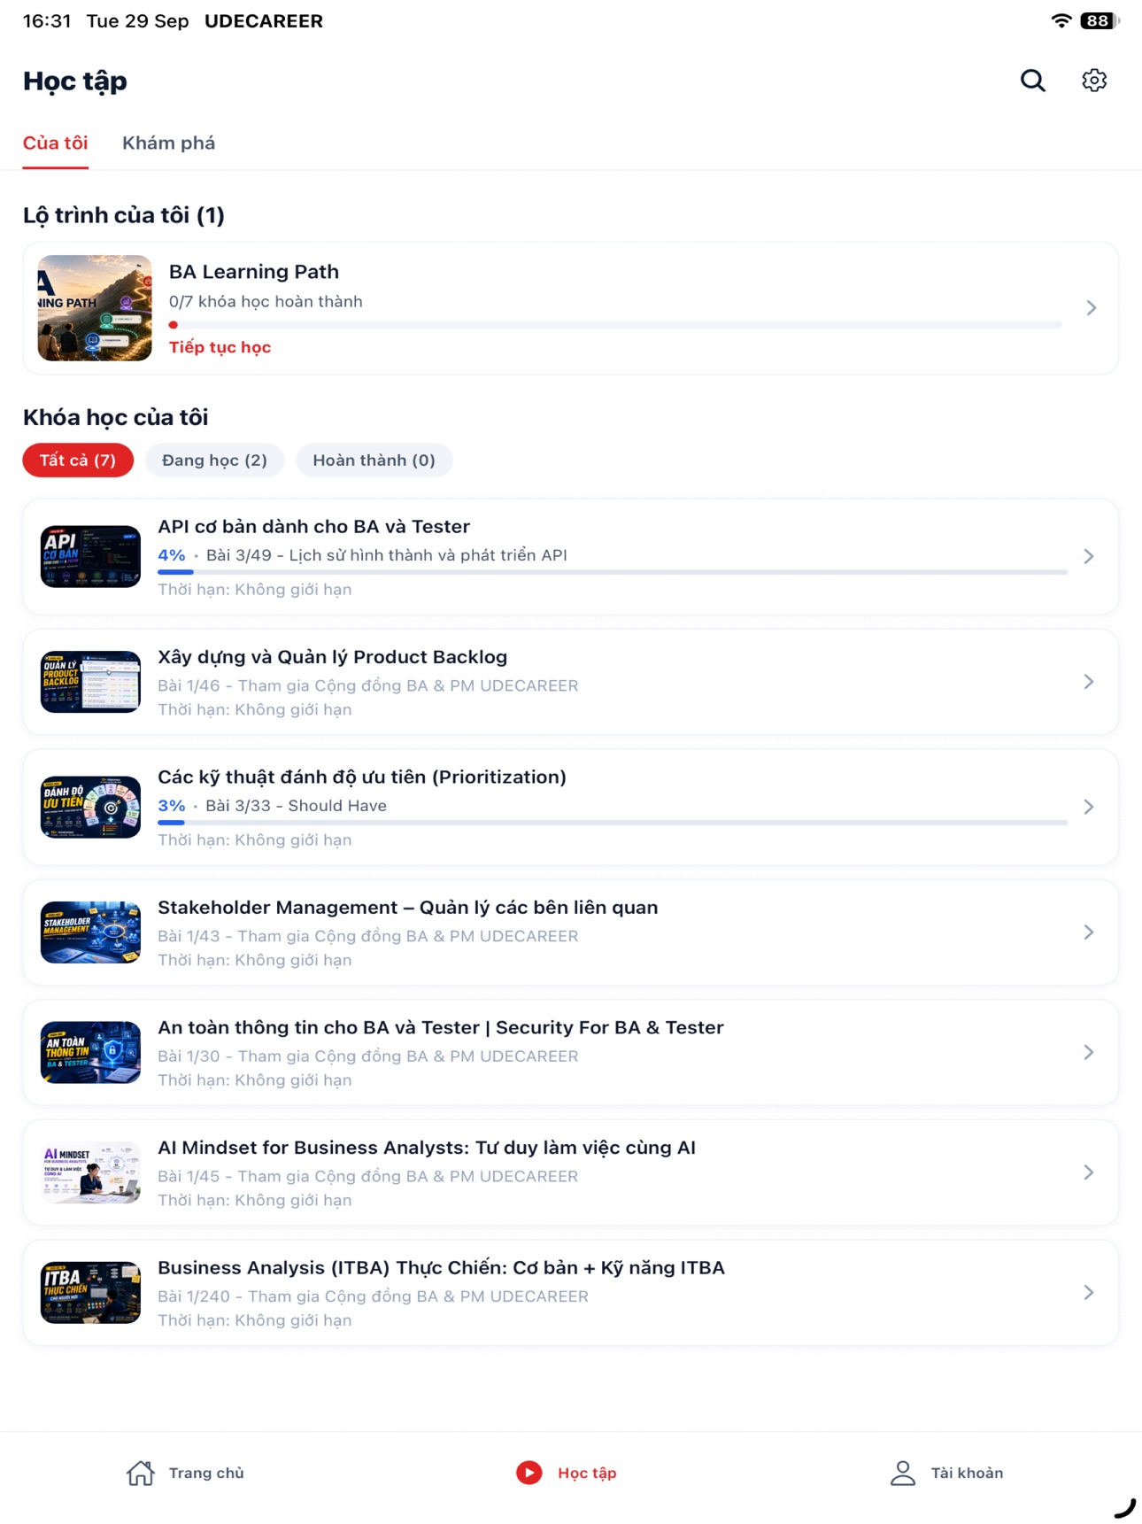This screenshot has height=1524, width=1142.
Task: Open chevron for API cơ bản course
Action: (1089, 556)
